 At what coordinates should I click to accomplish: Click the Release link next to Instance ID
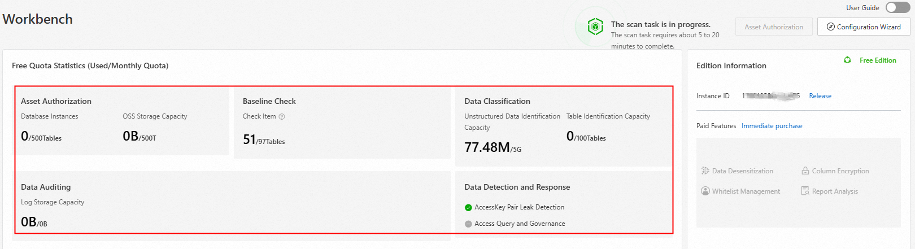(x=820, y=96)
